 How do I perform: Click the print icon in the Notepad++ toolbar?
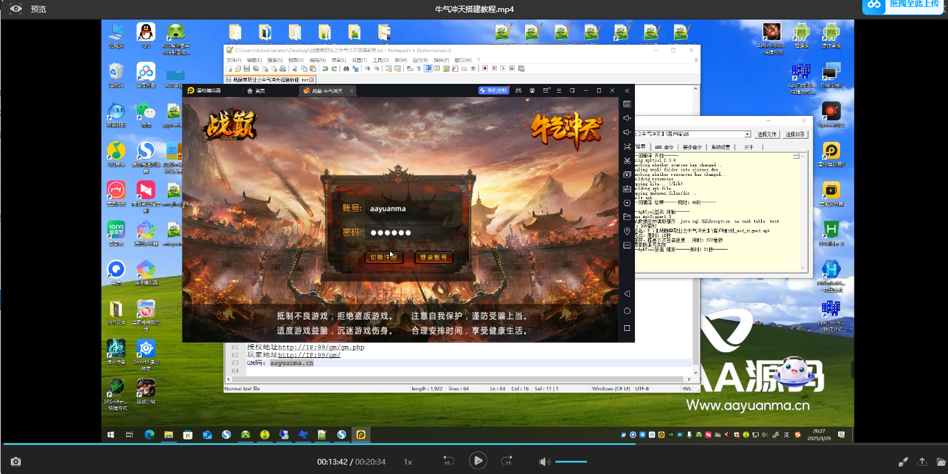283,68
